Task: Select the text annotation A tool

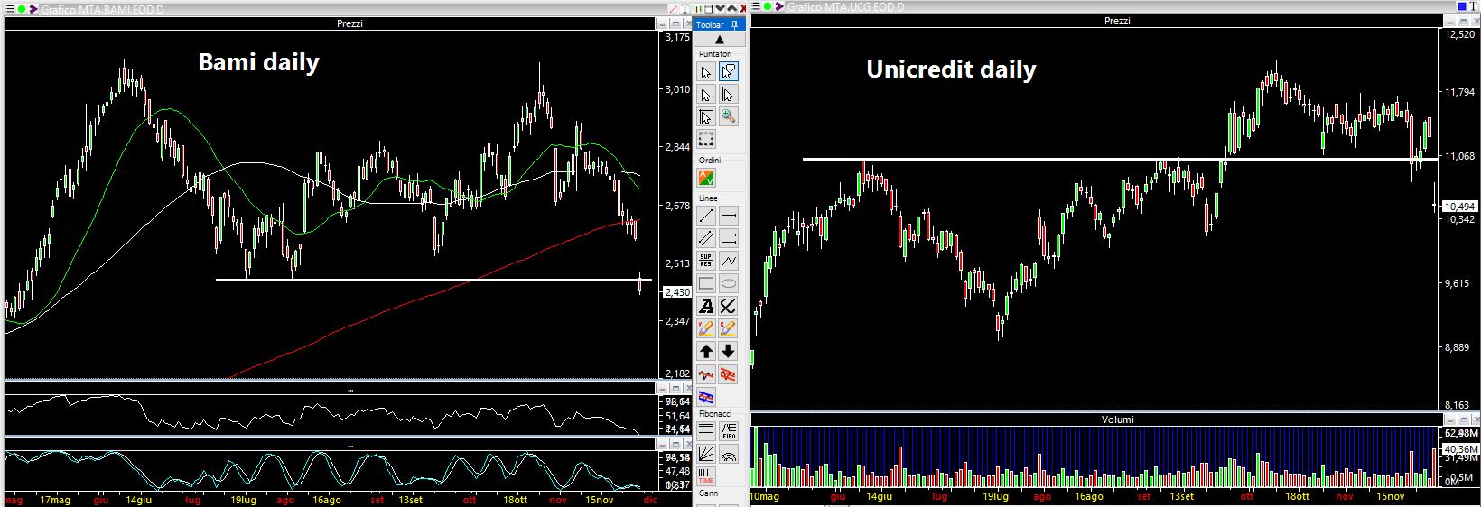Action: pyautogui.click(x=706, y=307)
